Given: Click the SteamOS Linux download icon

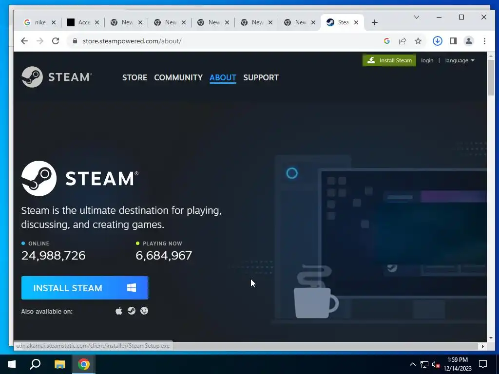Looking at the screenshot, I should click(x=132, y=311).
